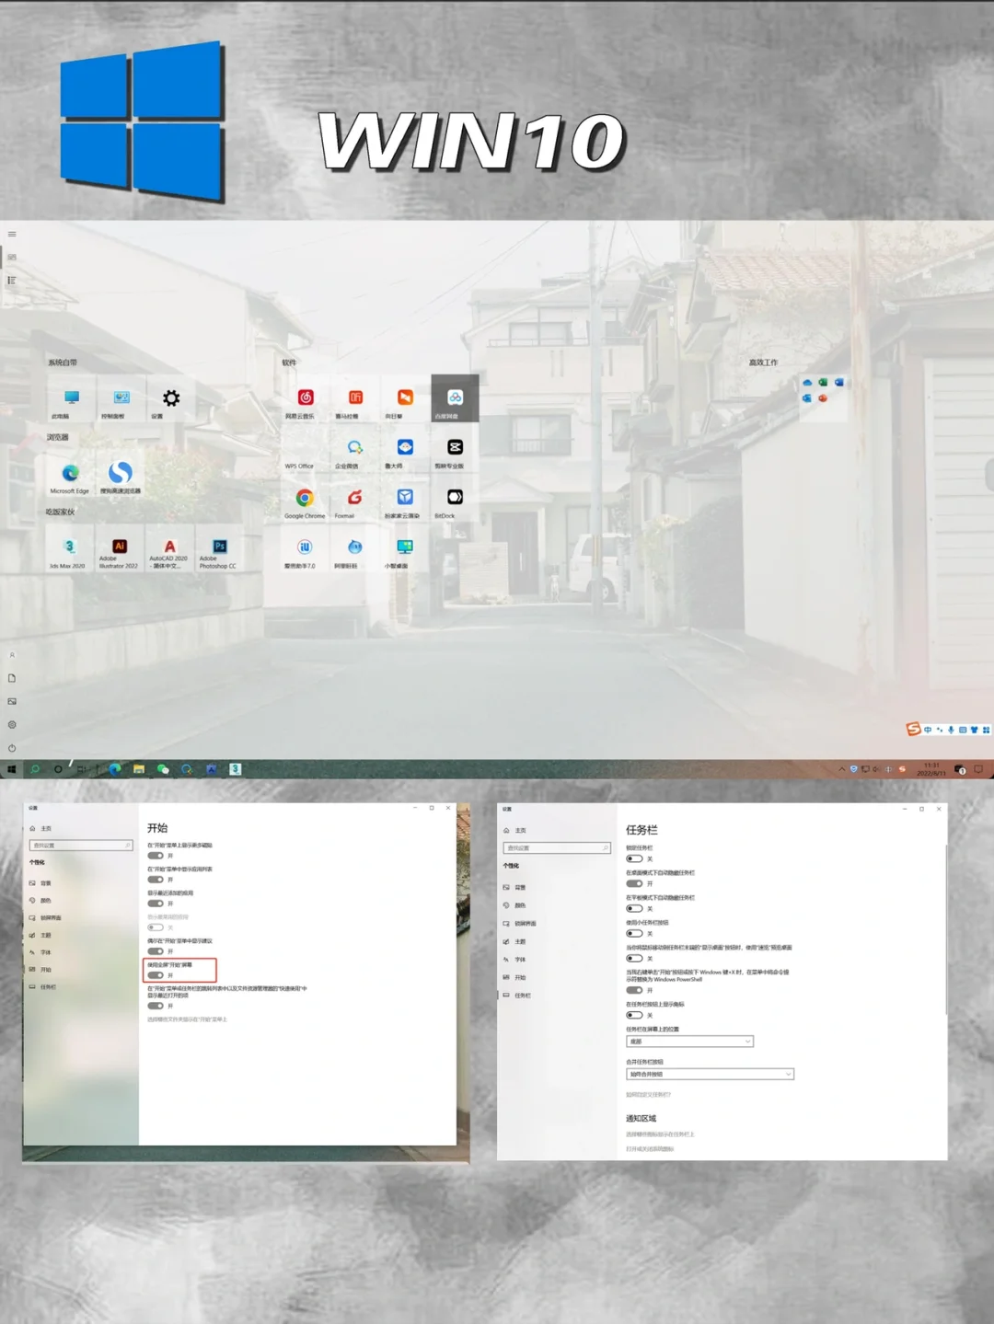Click the power icon in the Start rail
This screenshot has width=994, height=1324.
coord(12,748)
